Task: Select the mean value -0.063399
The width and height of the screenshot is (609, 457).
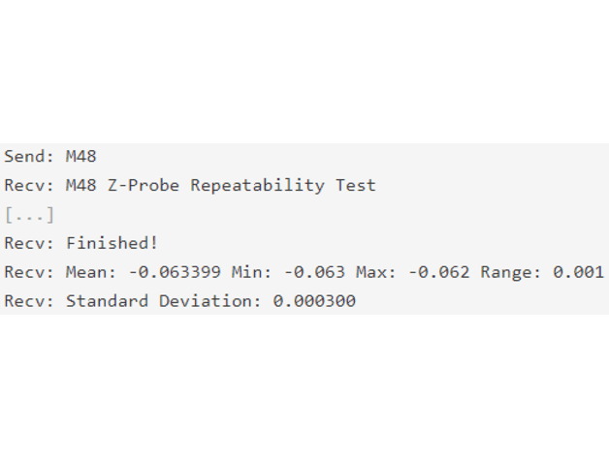Action: click(175, 272)
